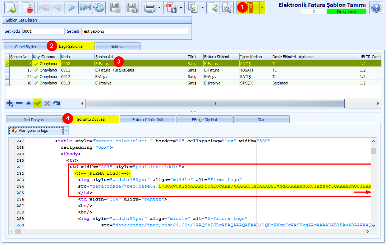This screenshot has width=386, height=244.
Task: Open the EBelge Dip Not tab
Action: point(205,120)
